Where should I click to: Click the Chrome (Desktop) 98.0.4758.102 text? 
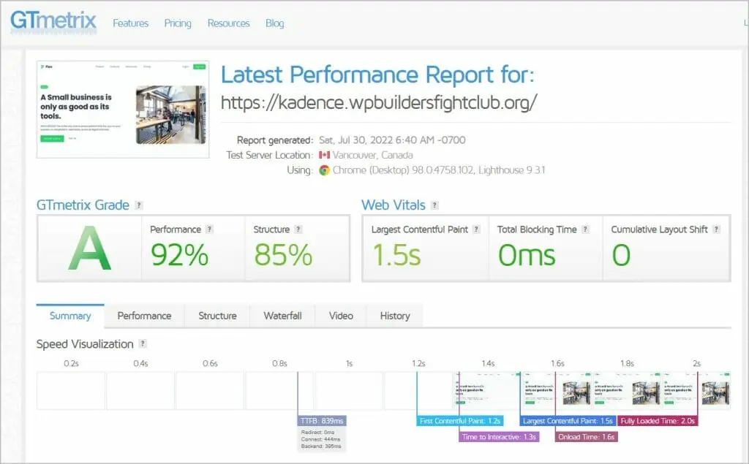tap(403, 170)
